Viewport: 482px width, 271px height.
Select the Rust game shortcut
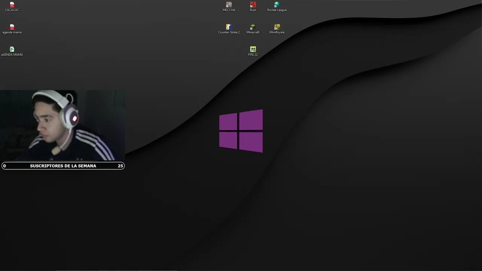point(253,5)
